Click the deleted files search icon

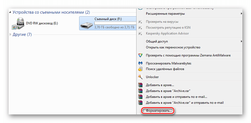coord(140,69)
